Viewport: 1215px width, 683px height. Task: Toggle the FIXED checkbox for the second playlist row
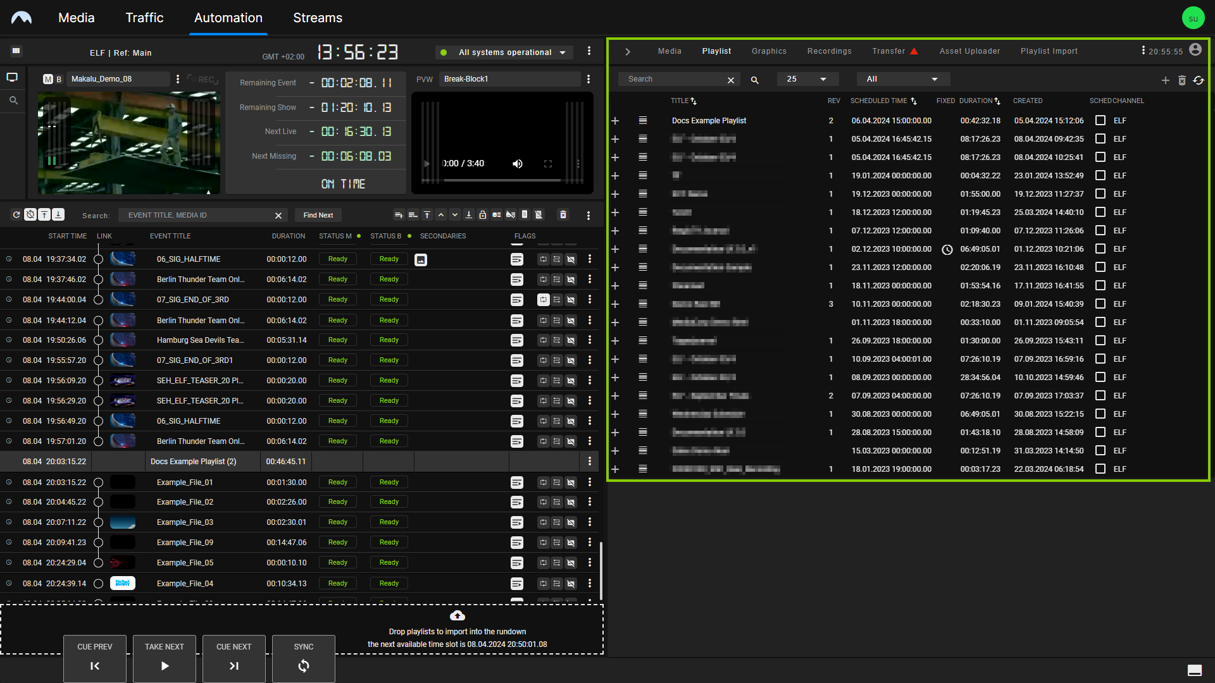(x=1100, y=138)
